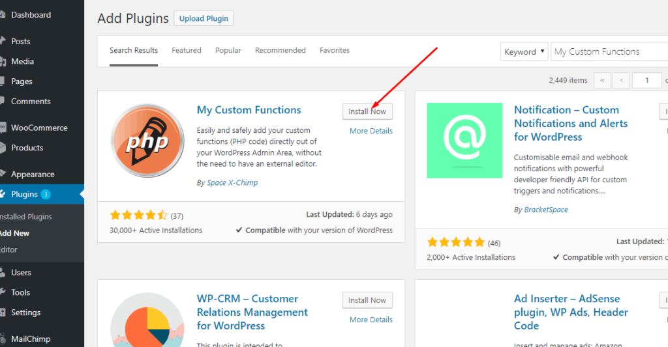Expand the Keyword search type dropdown
The width and height of the screenshot is (668, 347).
[x=524, y=52]
